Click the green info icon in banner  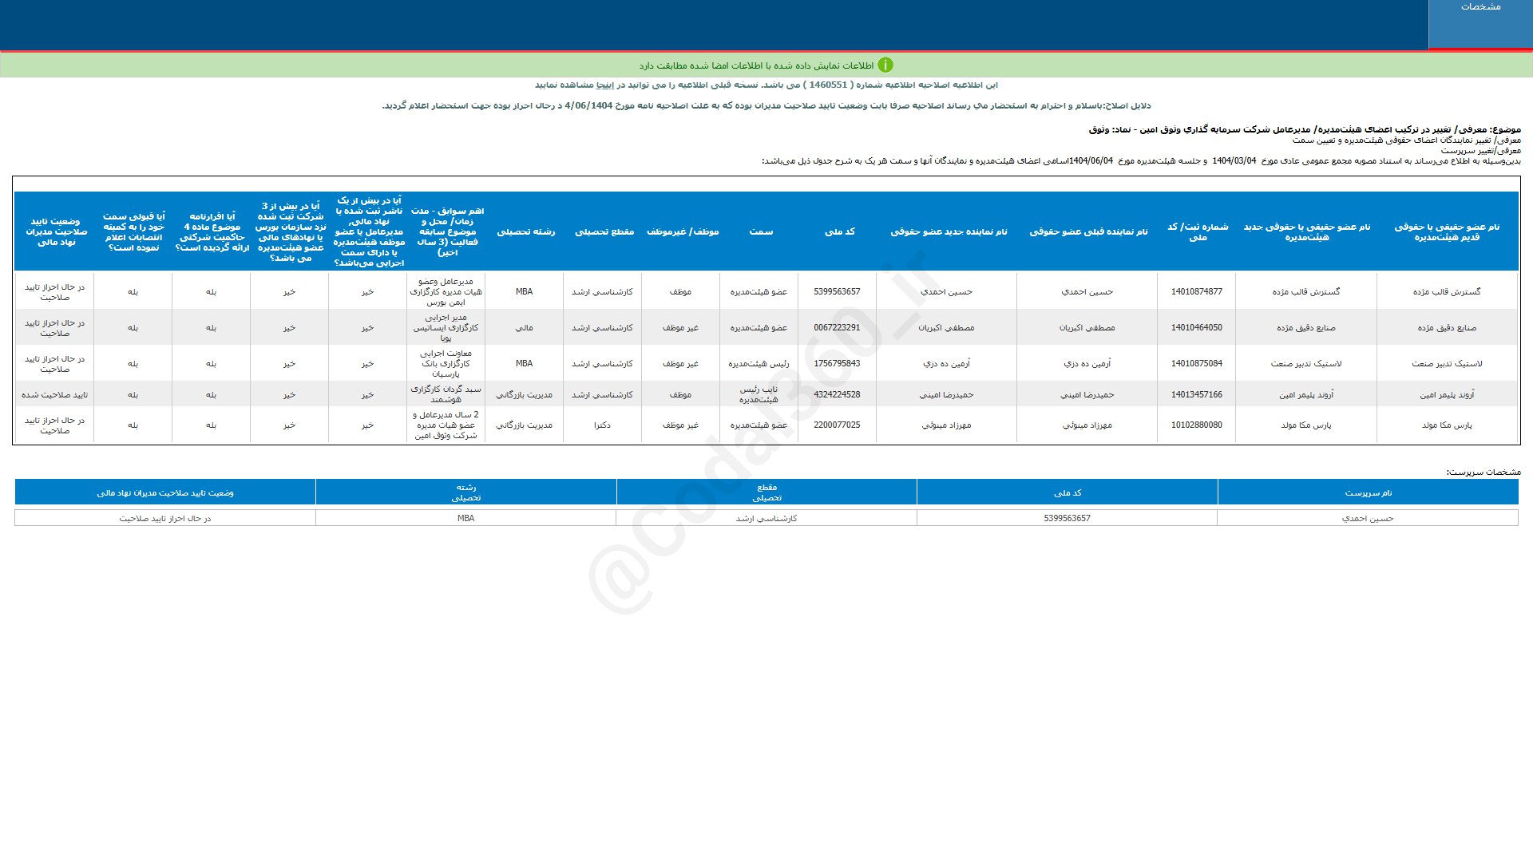885,65
